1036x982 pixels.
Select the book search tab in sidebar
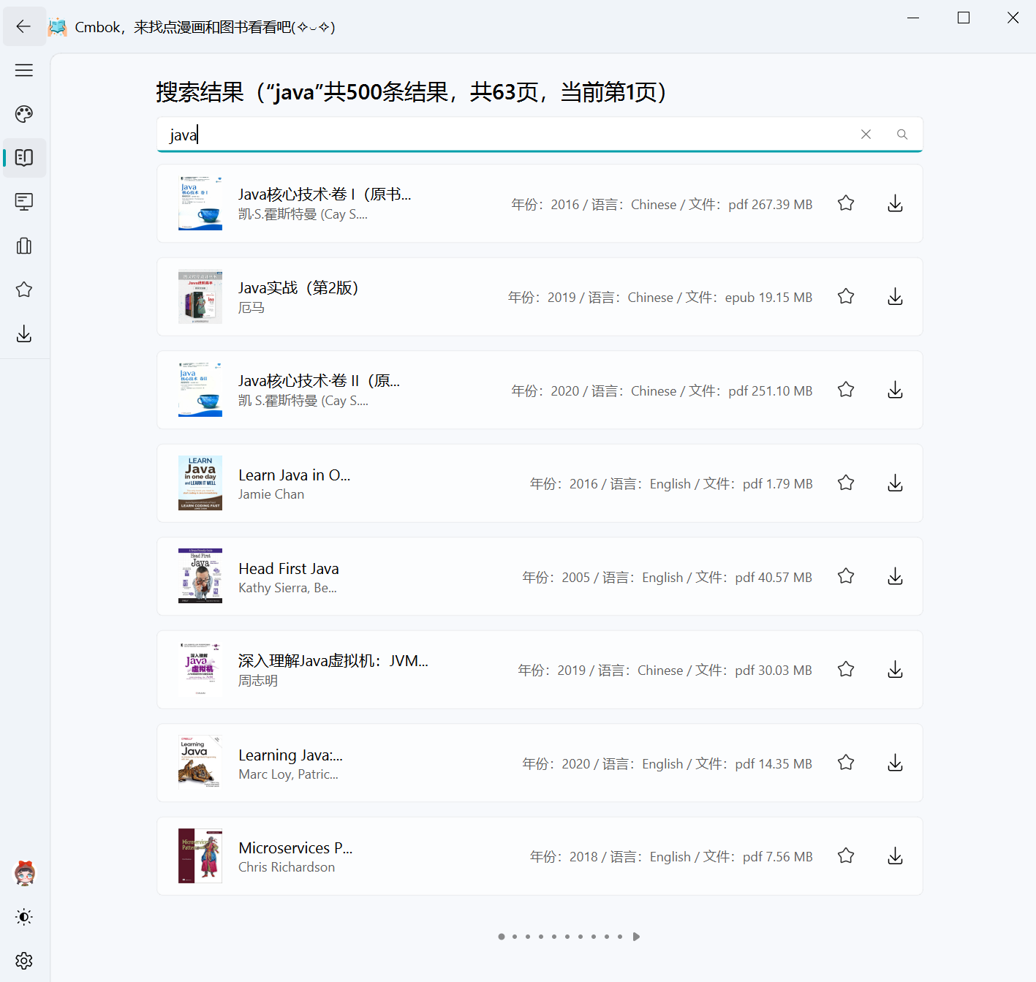(24, 158)
